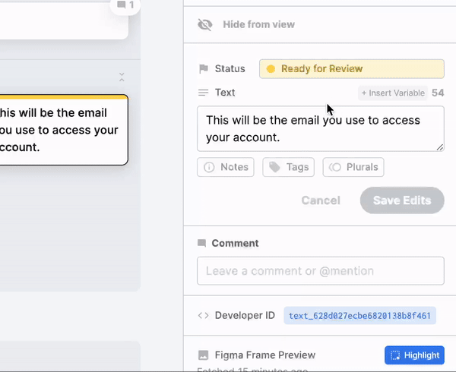Click the Developer ID code brackets icon

(203, 316)
